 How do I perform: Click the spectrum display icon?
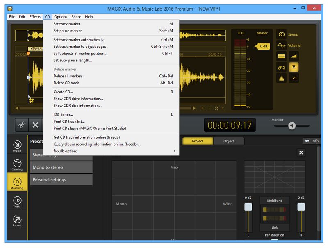281,78
